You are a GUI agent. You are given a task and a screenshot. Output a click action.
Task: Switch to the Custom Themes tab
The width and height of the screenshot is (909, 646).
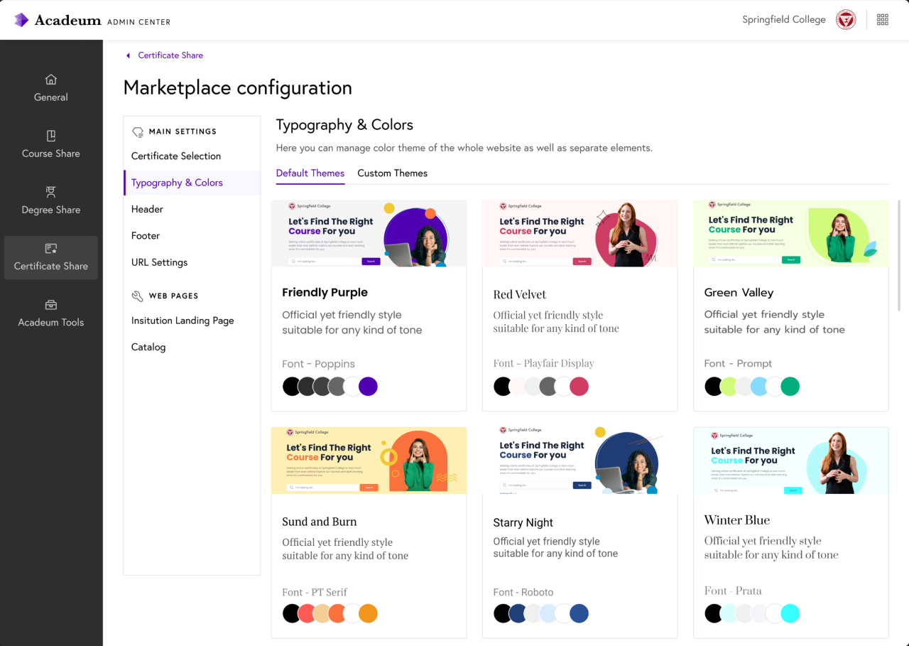point(392,173)
